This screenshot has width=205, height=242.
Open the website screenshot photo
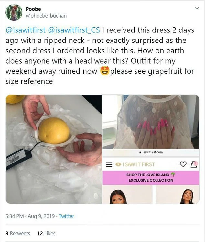(151, 149)
